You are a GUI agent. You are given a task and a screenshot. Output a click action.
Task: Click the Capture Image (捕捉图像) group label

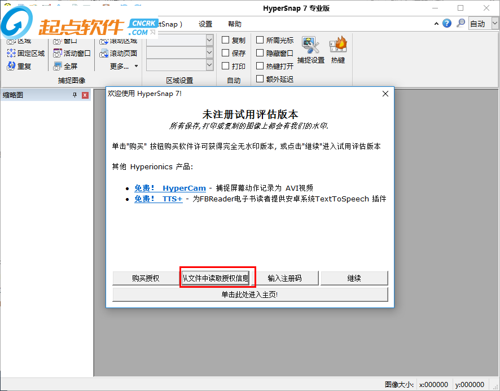click(72, 80)
